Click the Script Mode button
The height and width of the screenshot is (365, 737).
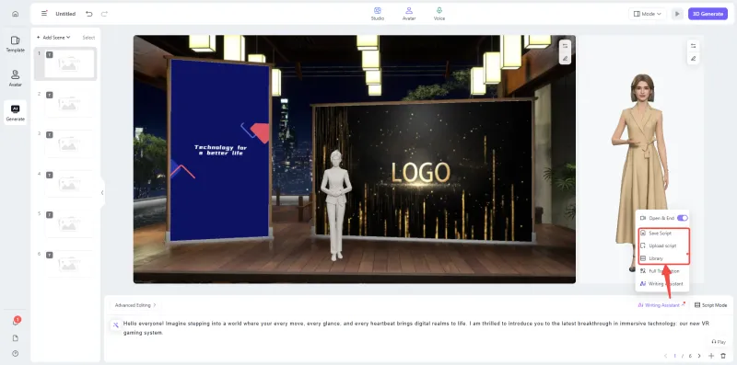point(710,305)
